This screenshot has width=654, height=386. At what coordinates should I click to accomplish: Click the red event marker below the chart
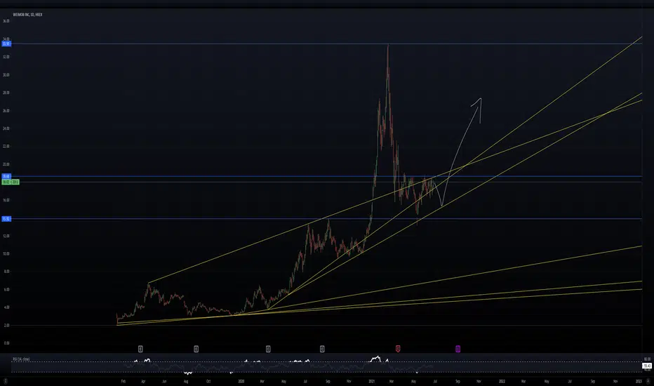(x=398, y=348)
